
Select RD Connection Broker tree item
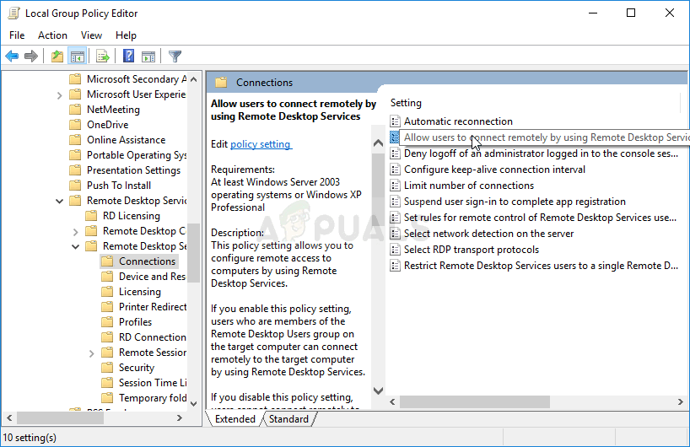click(x=153, y=337)
